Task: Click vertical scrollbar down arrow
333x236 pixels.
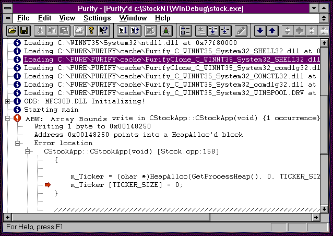Action: point(324,209)
